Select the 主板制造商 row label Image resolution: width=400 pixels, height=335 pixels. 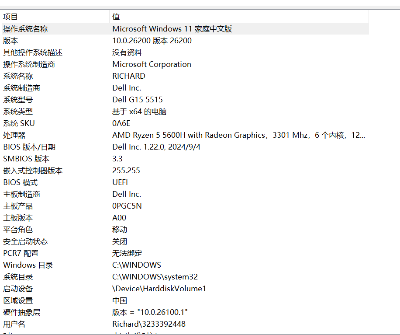[21, 194]
